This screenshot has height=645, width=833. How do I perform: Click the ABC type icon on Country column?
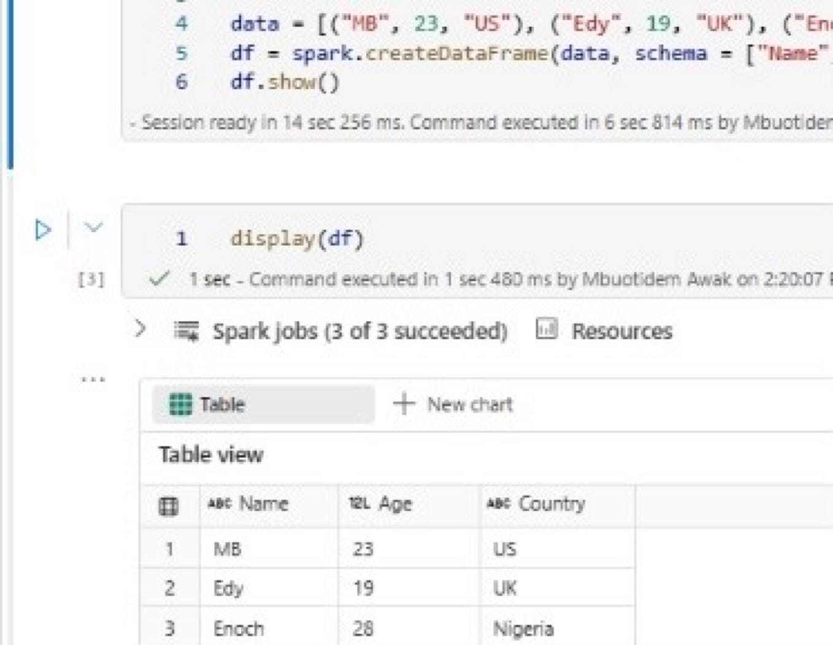(x=499, y=503)
